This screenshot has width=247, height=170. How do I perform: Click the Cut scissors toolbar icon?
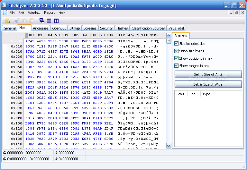coord(17,21)
